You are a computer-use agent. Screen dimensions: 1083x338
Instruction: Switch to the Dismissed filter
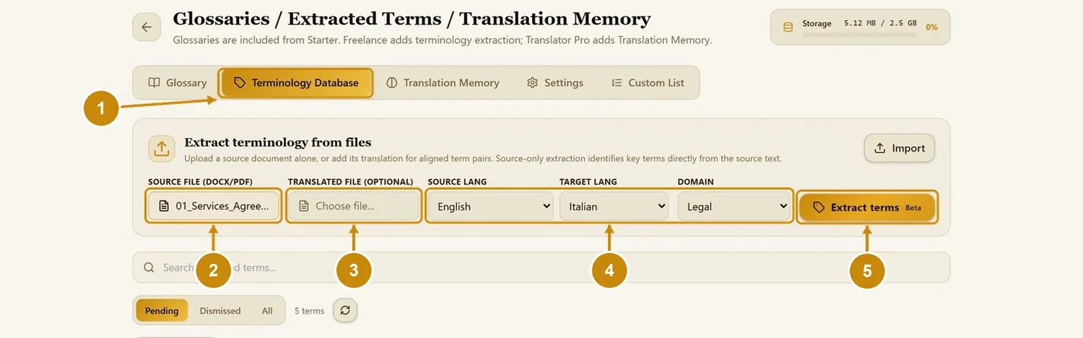click(220, 310)
